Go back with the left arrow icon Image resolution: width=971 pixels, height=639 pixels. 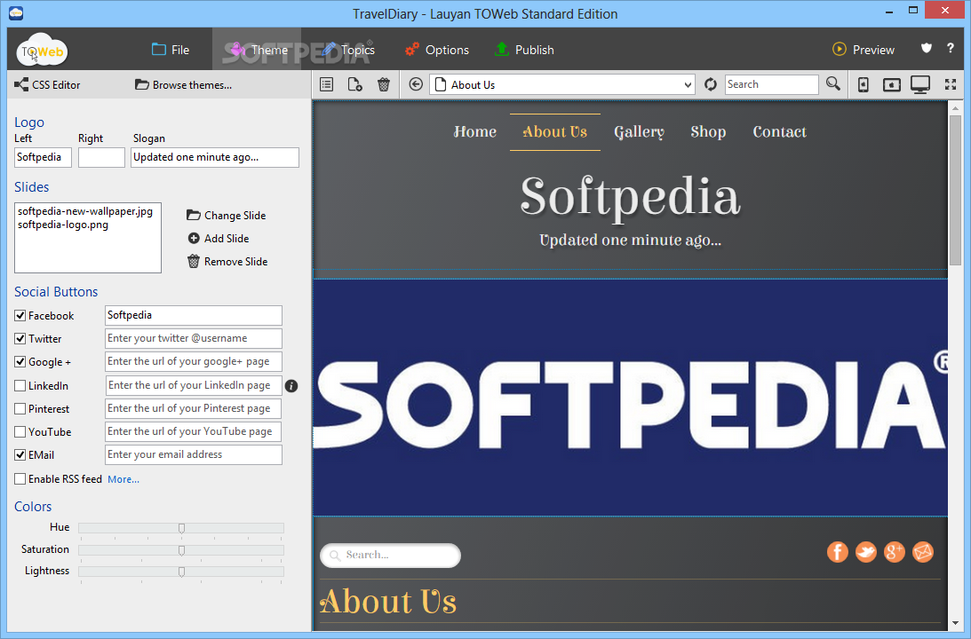pos(416,84)
